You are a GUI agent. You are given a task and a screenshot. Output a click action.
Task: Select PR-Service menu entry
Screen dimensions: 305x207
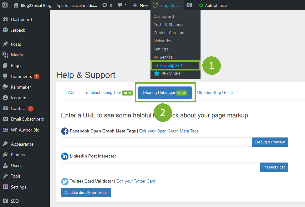pos(163,57)
